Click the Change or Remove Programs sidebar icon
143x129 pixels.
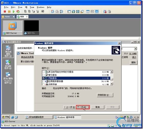pyautogui.click(x=8, y=51)
